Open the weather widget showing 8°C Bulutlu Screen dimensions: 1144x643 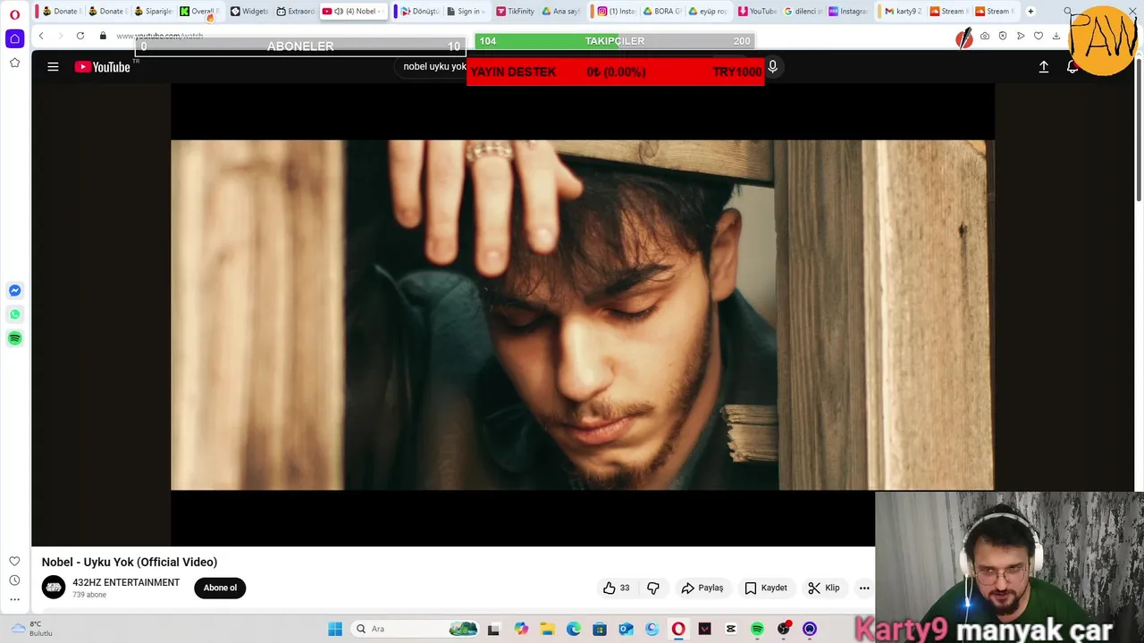click(31, 629)
